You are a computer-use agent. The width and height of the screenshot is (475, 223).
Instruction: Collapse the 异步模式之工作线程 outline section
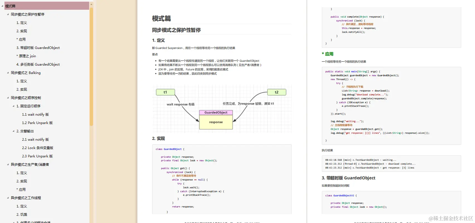(8, 198)
